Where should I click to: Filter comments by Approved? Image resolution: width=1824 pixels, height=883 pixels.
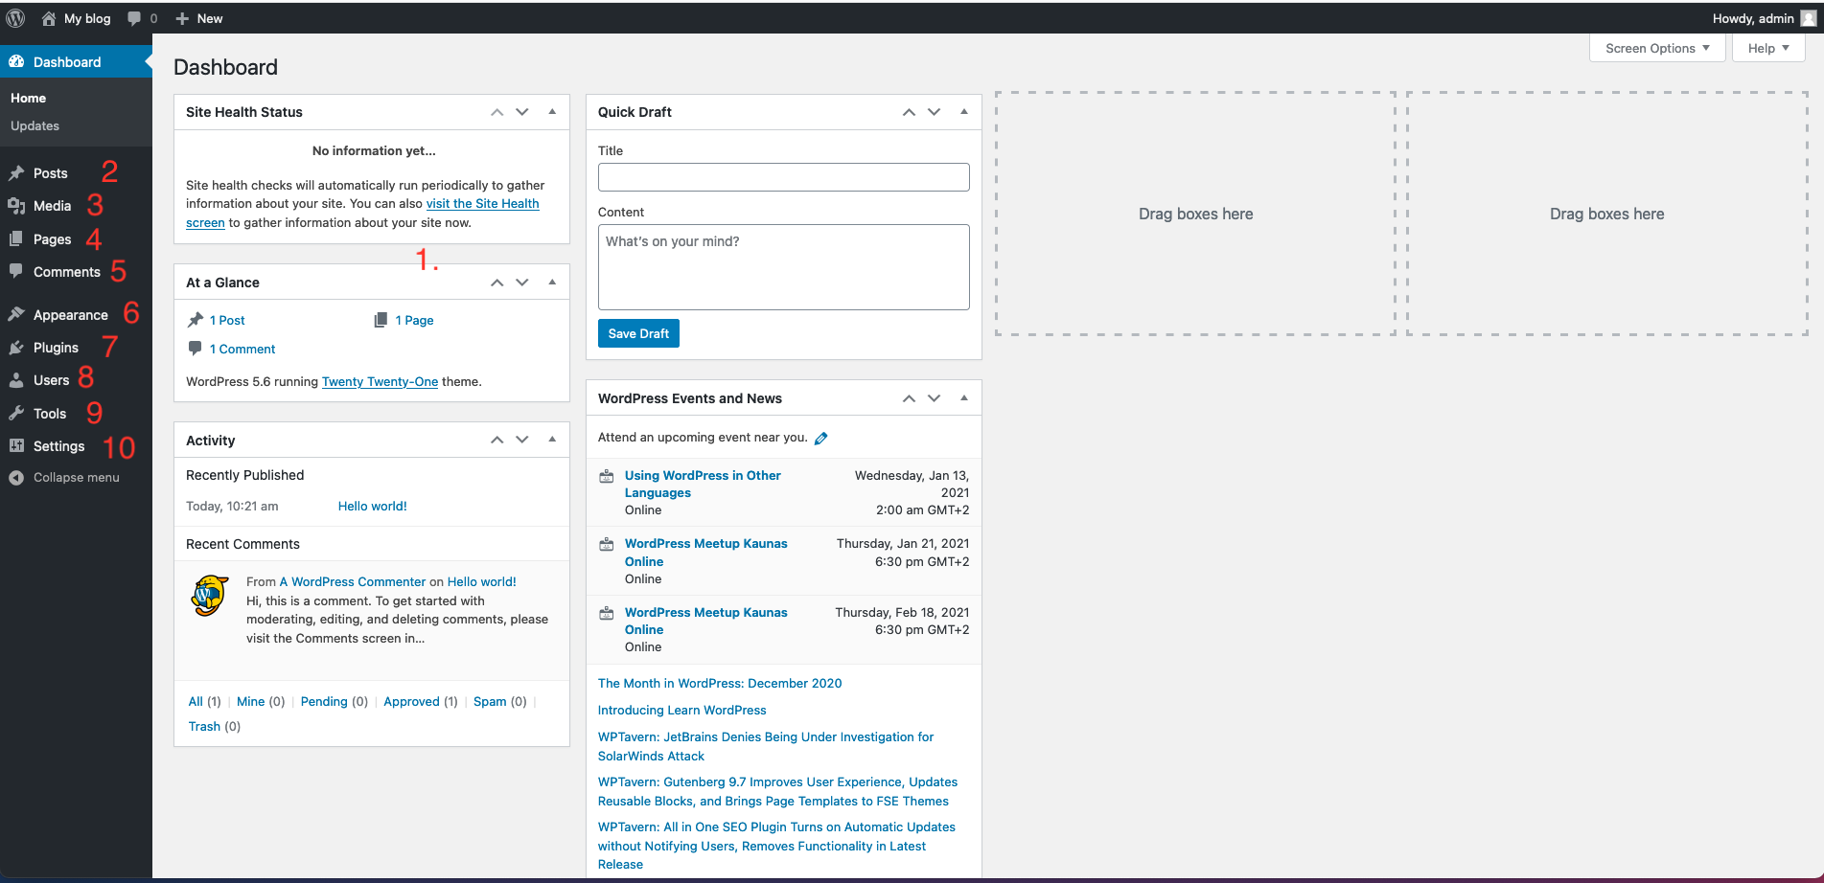tap(411, 701)
